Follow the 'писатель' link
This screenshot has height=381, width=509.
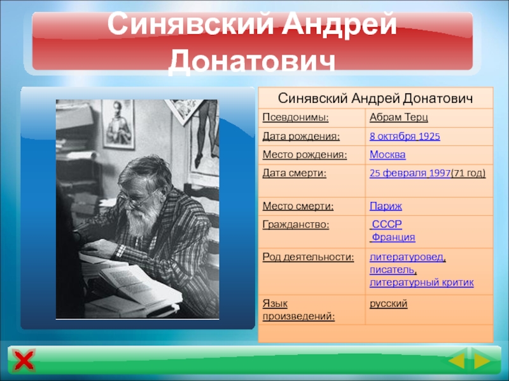pos(392,269)
